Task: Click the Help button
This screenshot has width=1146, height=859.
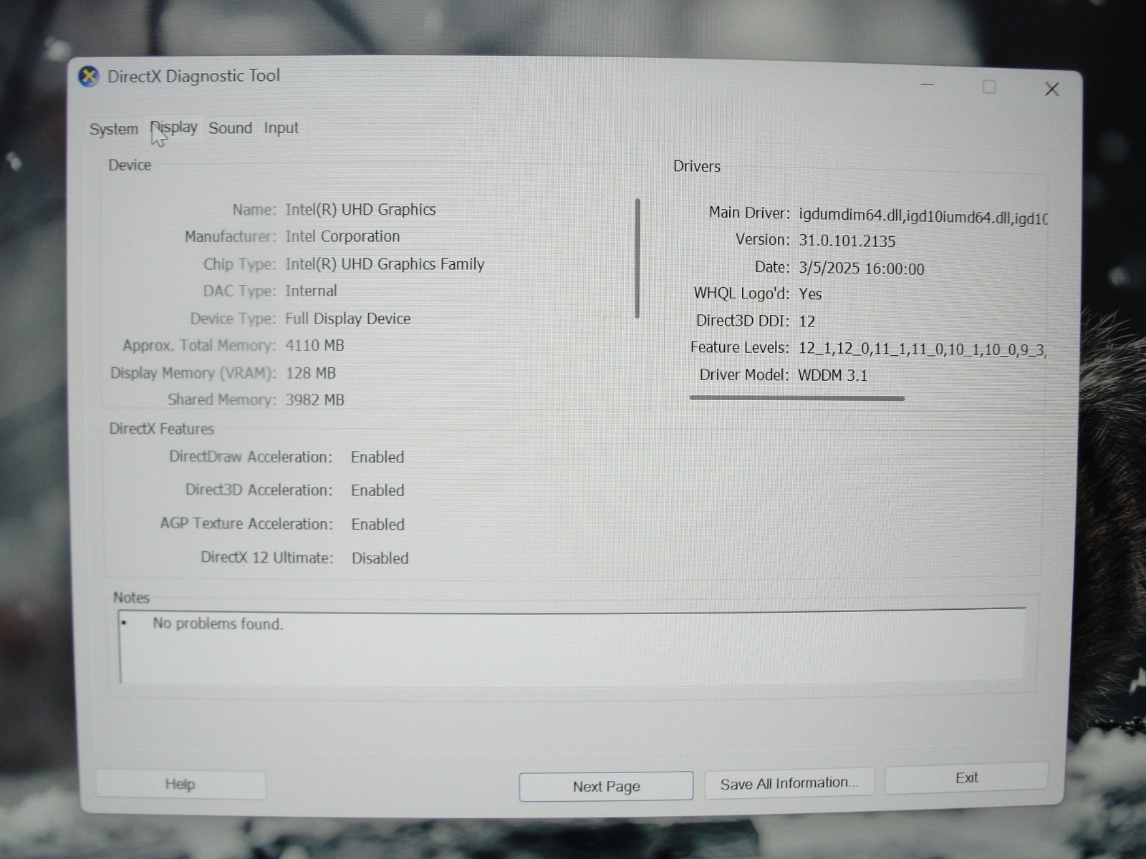Action: pos(180,784)
